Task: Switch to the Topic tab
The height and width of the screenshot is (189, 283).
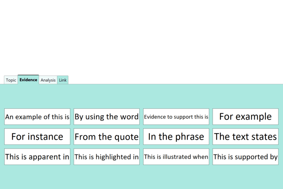Action: click(11, 80)
